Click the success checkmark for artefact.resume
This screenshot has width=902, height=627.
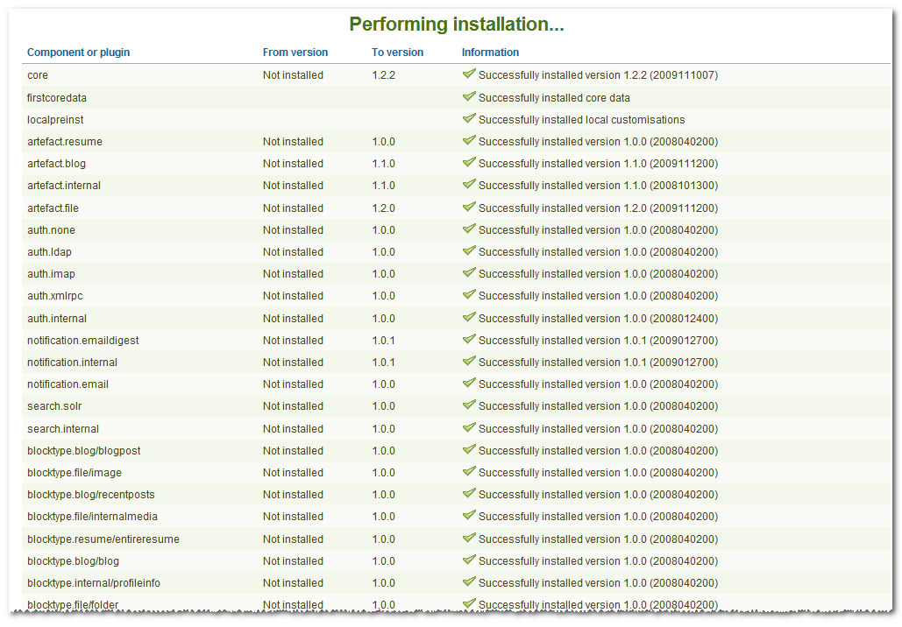469,139
